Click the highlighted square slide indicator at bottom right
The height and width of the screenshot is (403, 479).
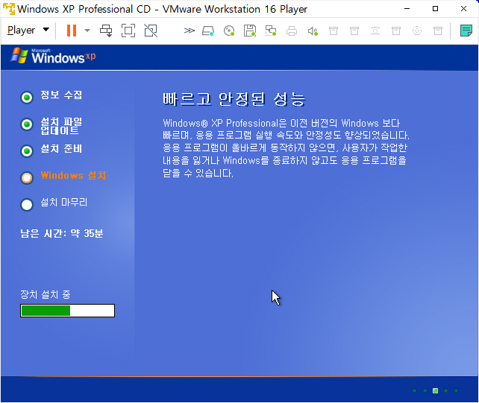(x=435, y=390)
